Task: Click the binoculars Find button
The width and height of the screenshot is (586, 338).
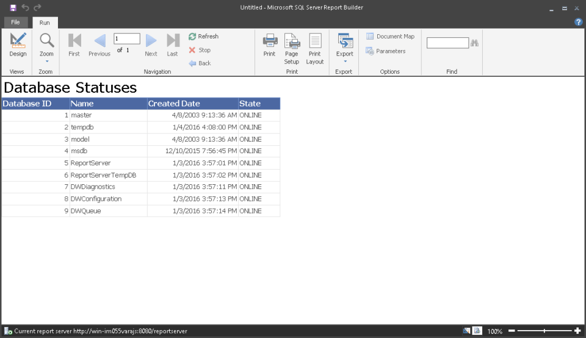Action: click(475, 43)
